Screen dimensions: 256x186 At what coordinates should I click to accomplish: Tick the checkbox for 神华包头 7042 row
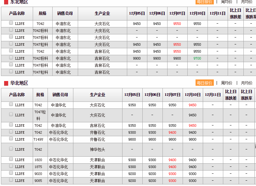pos(11,149)
